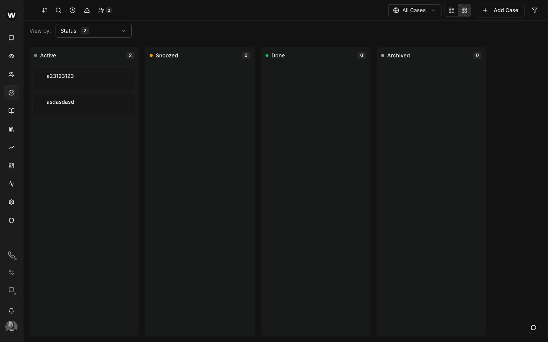Open the knowledge book icon in sidebar
This screenshot has height=342, width=548.
11,111
